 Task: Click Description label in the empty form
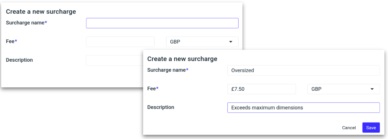point(19,60)
